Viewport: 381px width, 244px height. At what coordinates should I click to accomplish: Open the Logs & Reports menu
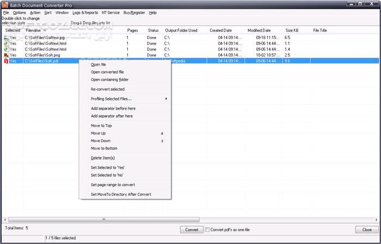pyautogui.click(x=85, y=12)
